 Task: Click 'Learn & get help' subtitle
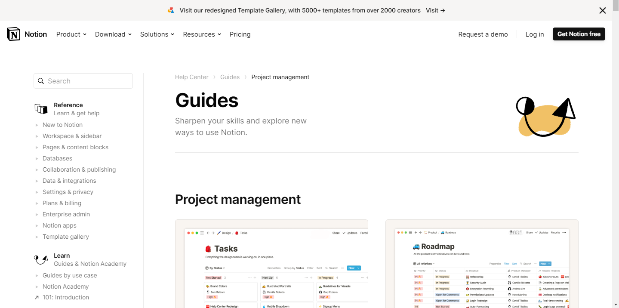[x=77, y=113]
